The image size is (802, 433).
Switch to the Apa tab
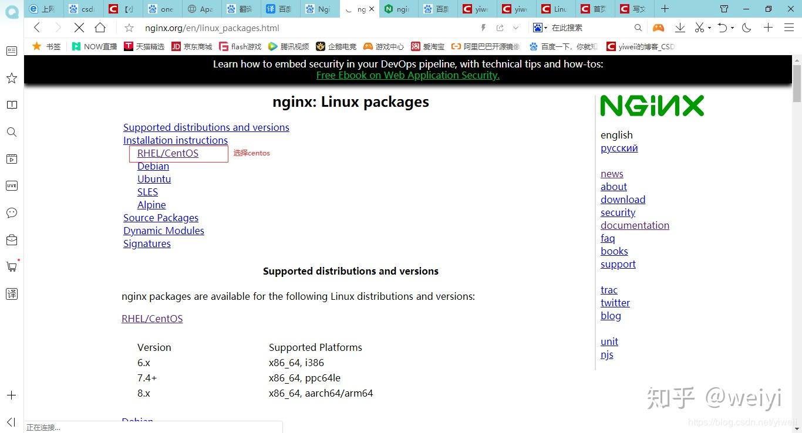[201, 9]
